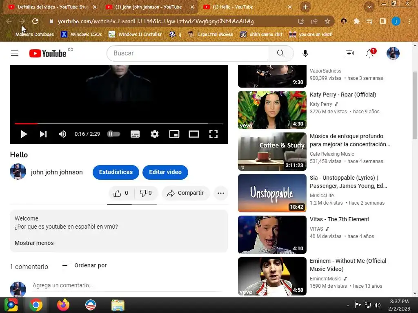The height and width of the screenshot is (313, 418).
Task: Reload the page
Action: point(35,21)
